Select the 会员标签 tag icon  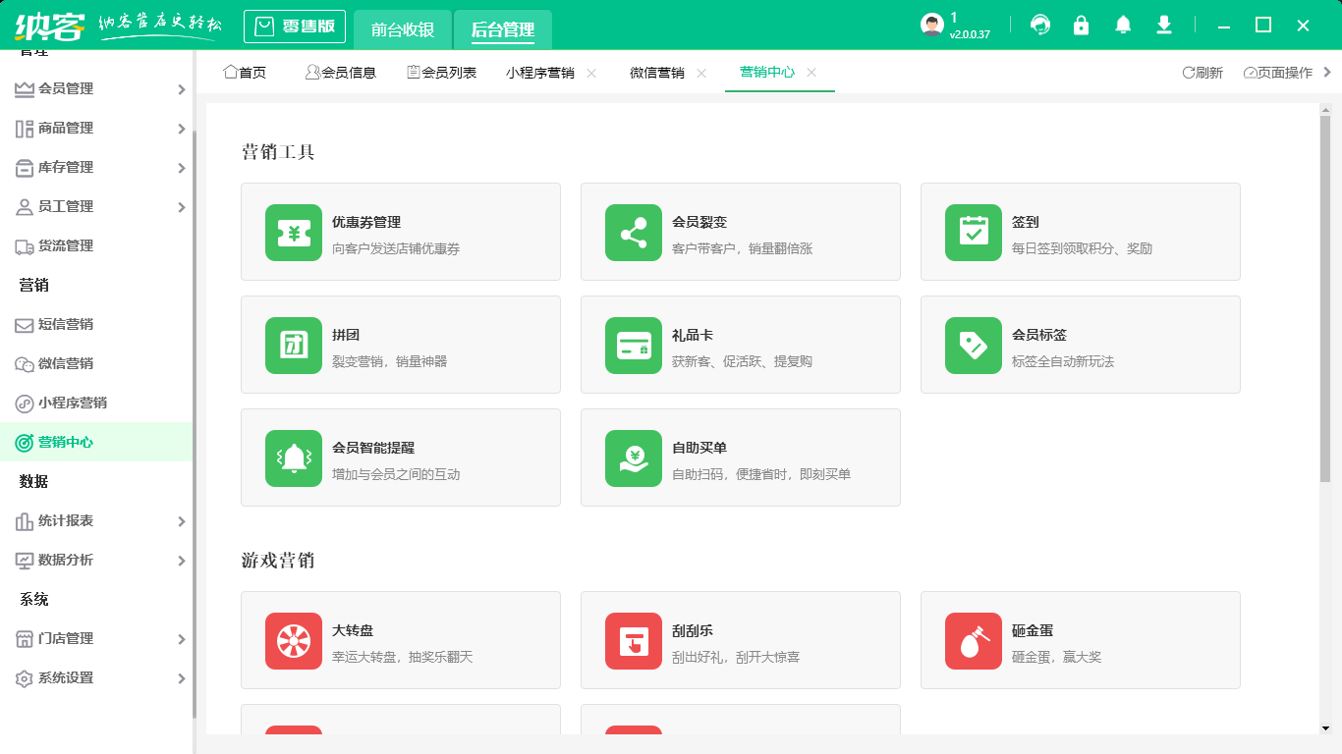[973, 346]
